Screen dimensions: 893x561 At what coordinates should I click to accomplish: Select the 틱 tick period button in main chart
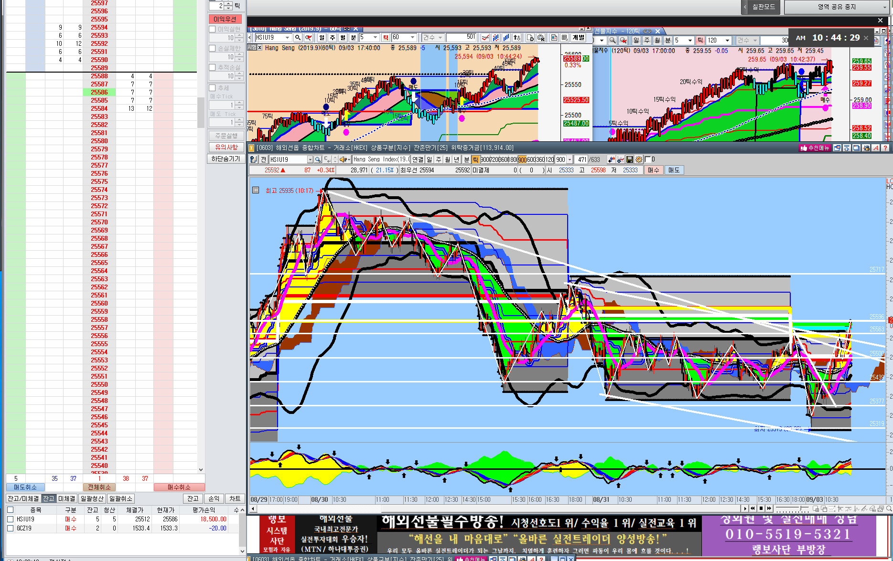tap(475, 159)
